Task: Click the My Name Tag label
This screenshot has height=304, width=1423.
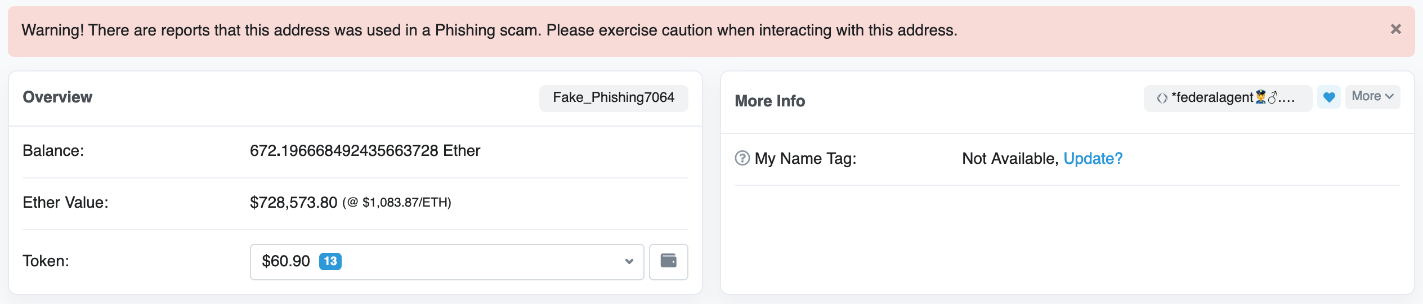Action: click(805, 159)
